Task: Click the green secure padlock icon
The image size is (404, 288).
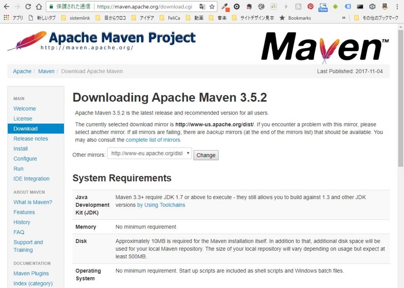Action: tap(51, 7)
